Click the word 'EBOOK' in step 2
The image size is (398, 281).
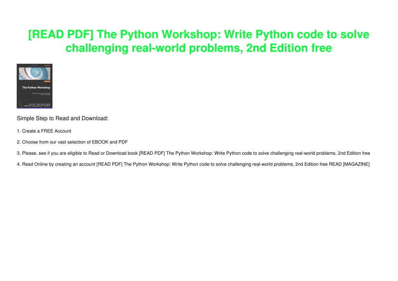click(x=100, y=142)
